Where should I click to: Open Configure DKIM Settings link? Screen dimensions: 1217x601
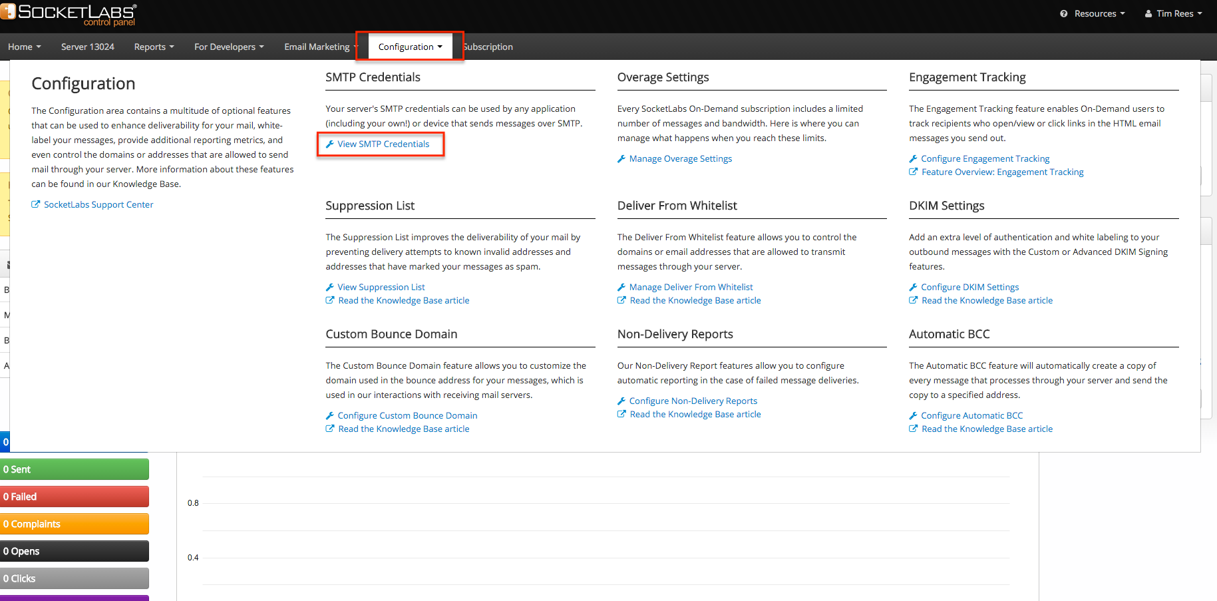click(x=970, y=287)
